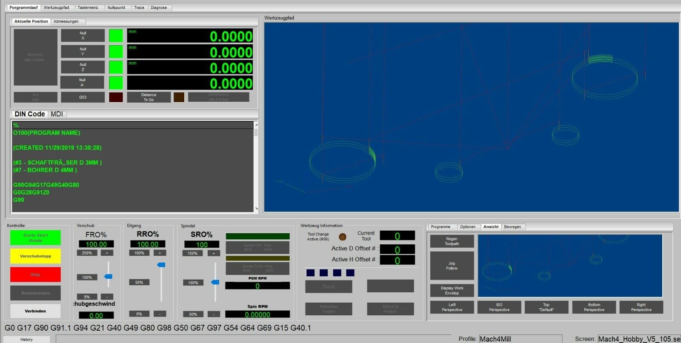681x343 pixels.
Task: Select the ISO Perspective view button
Action: [499, 307]
